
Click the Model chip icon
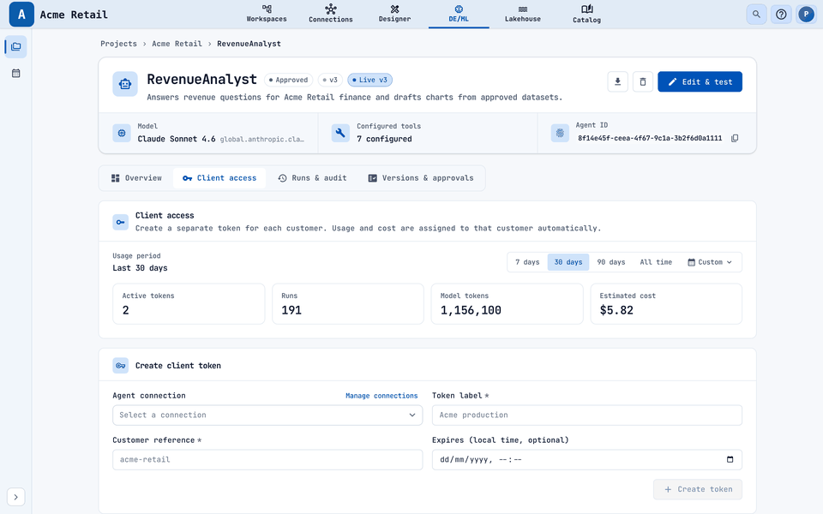click(122, 134)
